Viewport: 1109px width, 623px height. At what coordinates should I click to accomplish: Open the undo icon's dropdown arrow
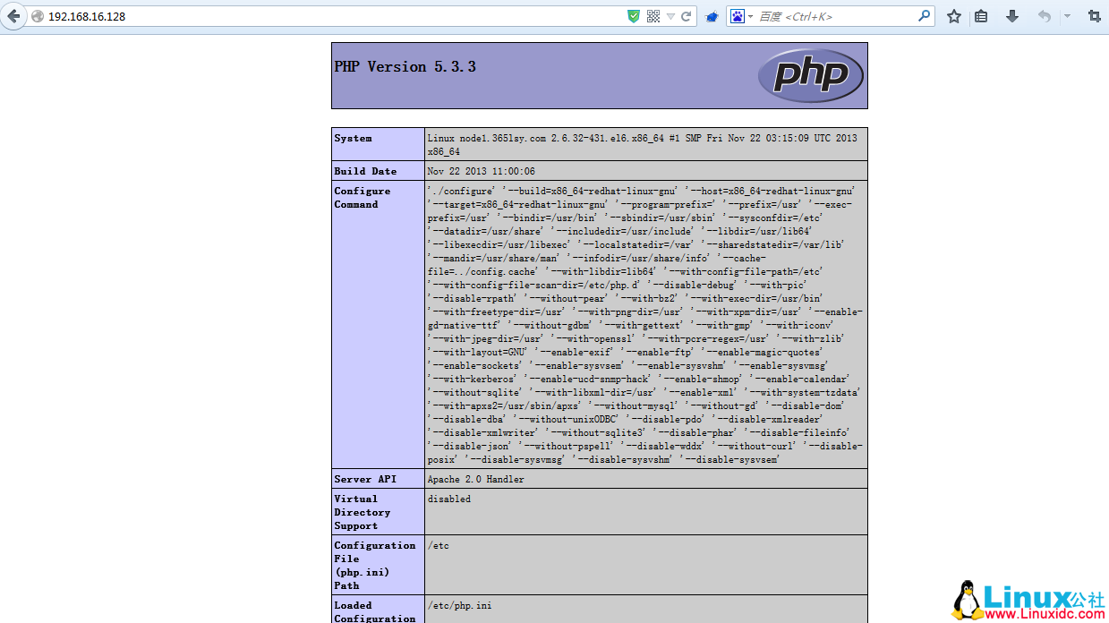pyautogui.click(x=1065, y=16)
